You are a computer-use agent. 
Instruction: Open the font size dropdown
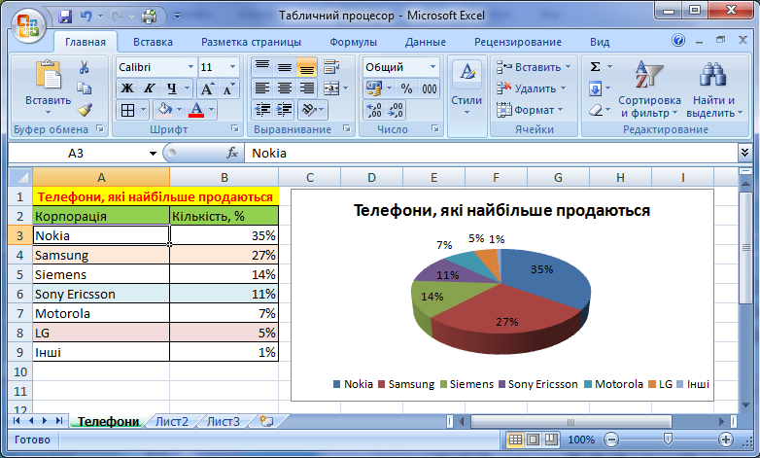click(x=232, y=67)
